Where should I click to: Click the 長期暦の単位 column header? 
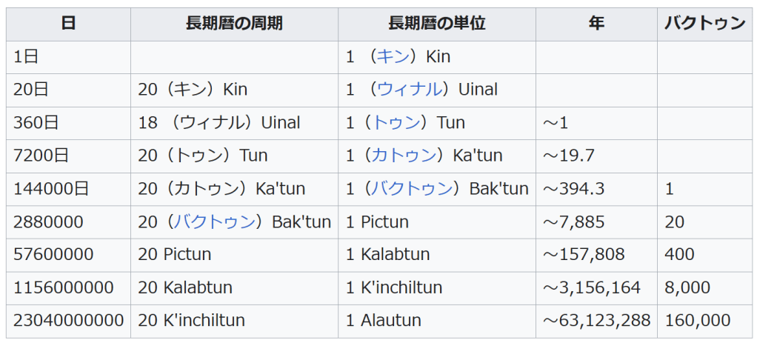pos(437,24)
